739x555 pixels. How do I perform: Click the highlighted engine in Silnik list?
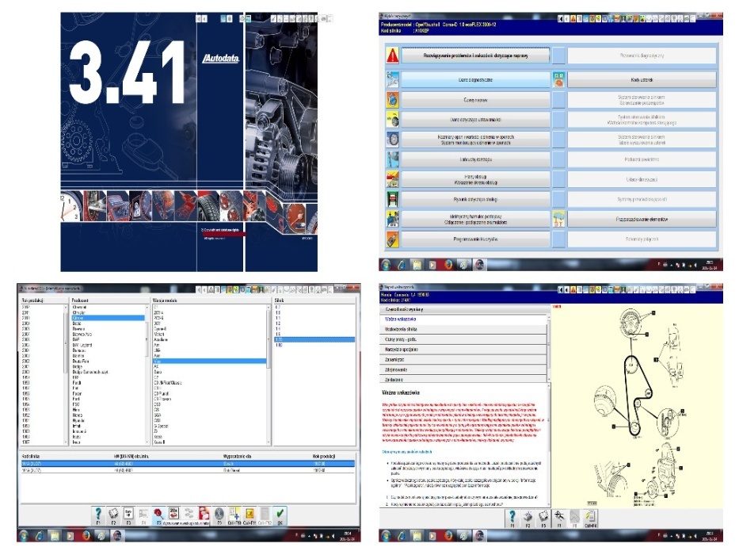(x=314, y=339)
